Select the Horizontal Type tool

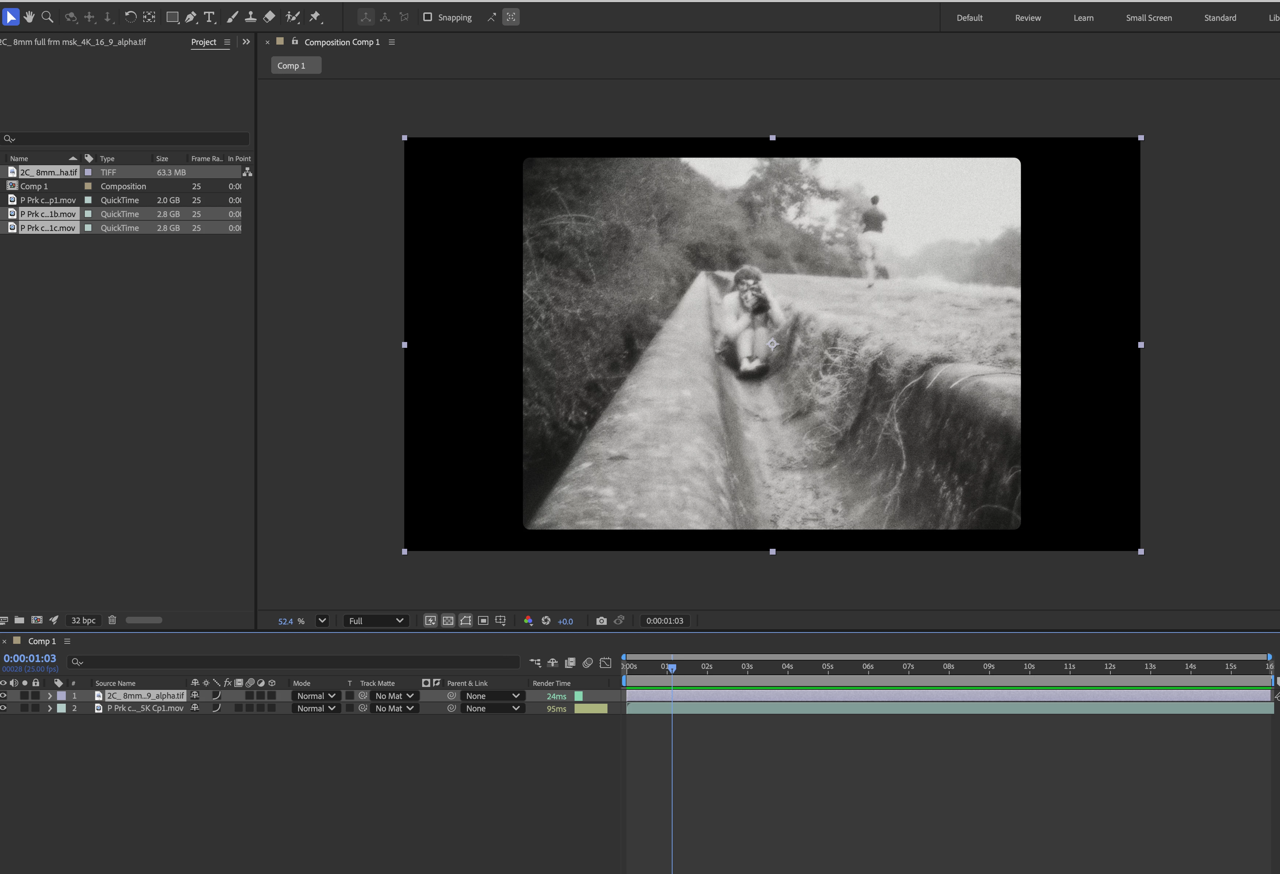coord(209,17)
